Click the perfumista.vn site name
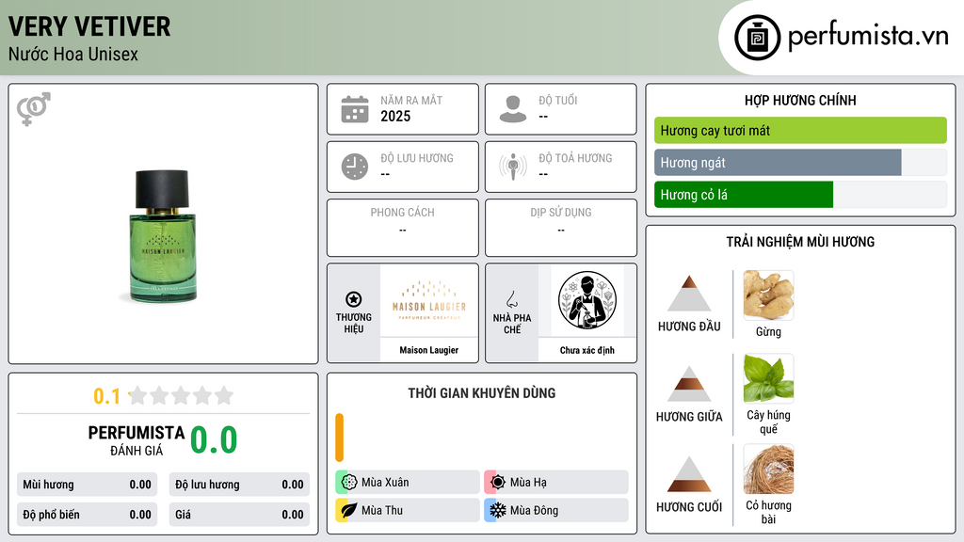Screen dimensions: 964x542 coord(868,37)
